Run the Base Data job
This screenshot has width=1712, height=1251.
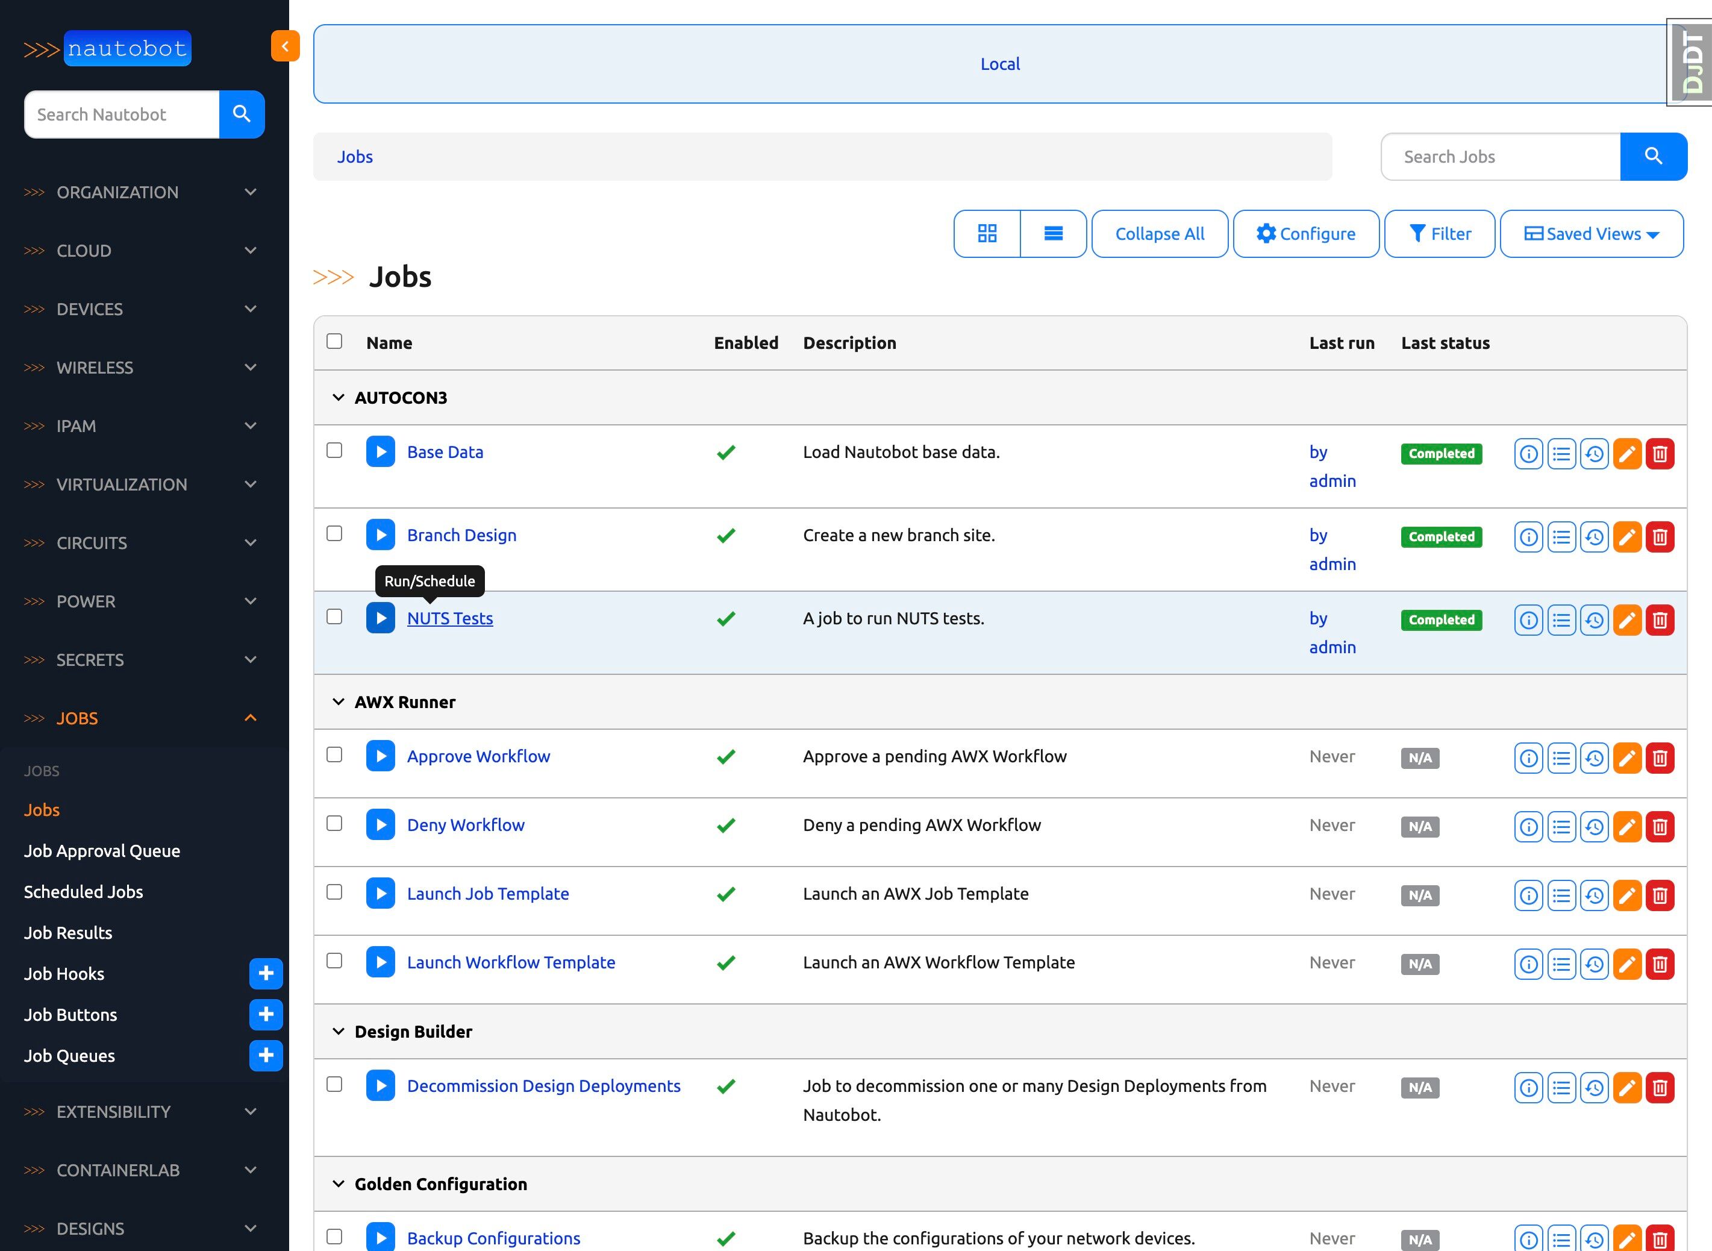click(x=381, y=452)
